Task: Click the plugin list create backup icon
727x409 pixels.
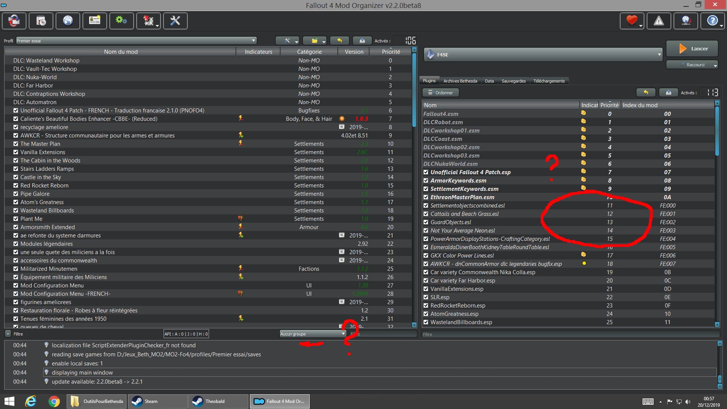Action: pyautogui.click(x=668, y=92)
